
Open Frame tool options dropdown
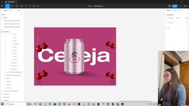(x=14, y=6)
